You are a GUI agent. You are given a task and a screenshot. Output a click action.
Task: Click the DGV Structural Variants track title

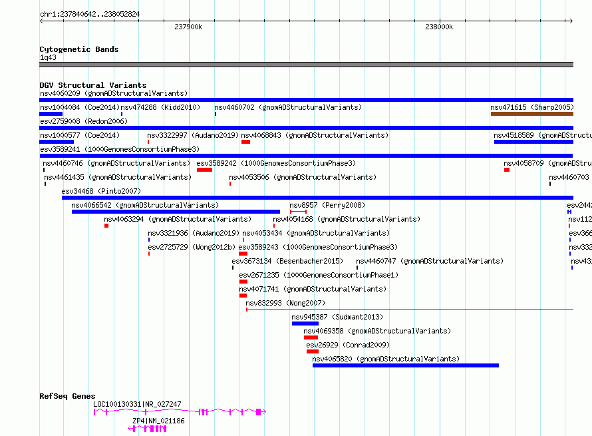(93, 85)
